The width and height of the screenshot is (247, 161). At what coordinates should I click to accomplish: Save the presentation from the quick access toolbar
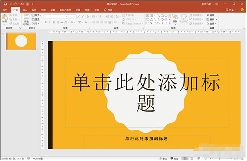click(5, 4)
